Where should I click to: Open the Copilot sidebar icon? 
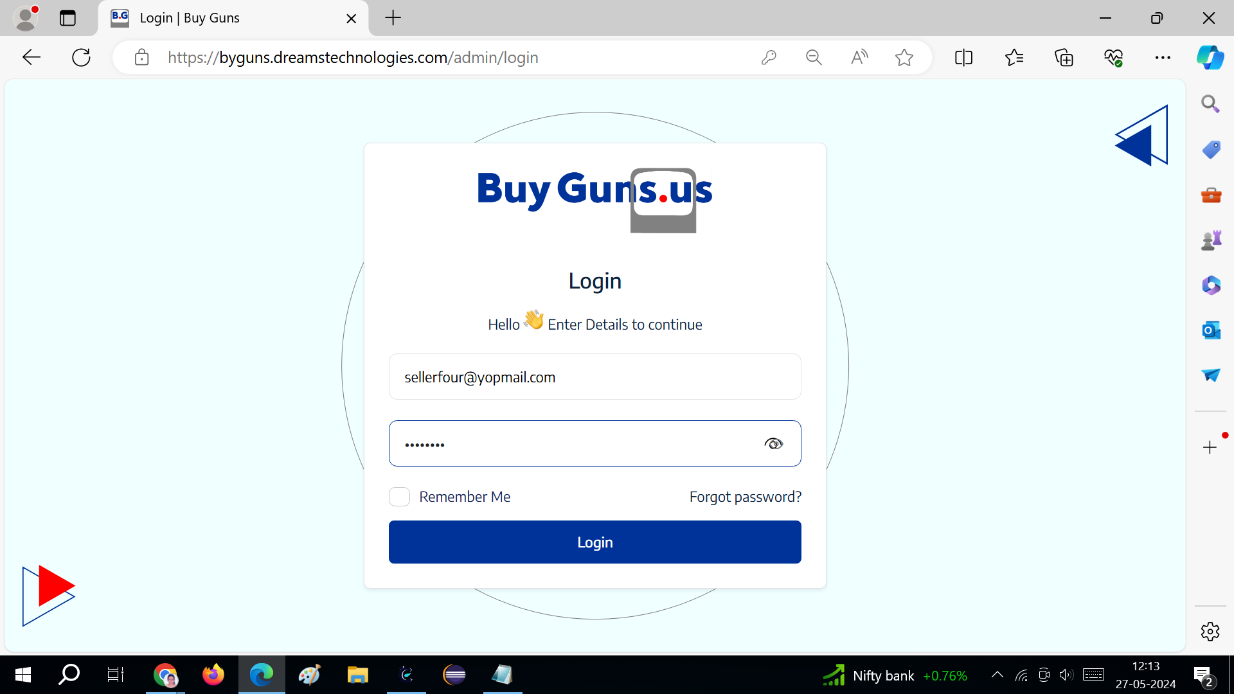1210,57
